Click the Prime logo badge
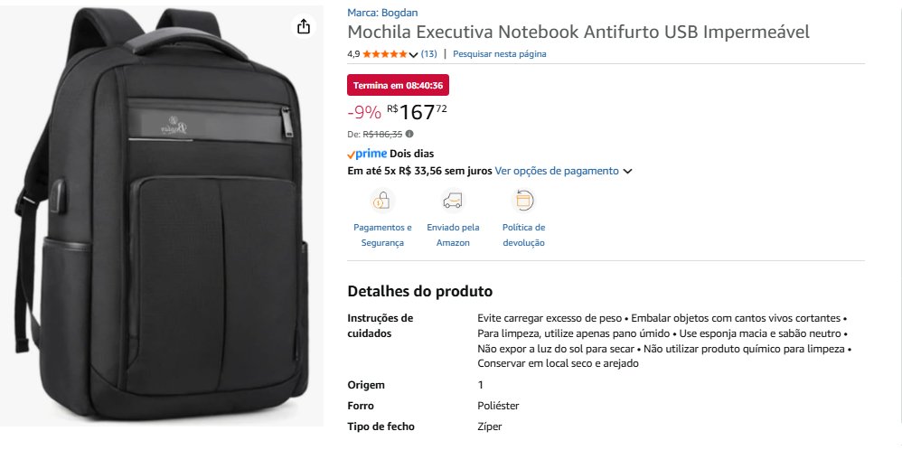Viewport: 902px width, 450px height. click(367, 154)
